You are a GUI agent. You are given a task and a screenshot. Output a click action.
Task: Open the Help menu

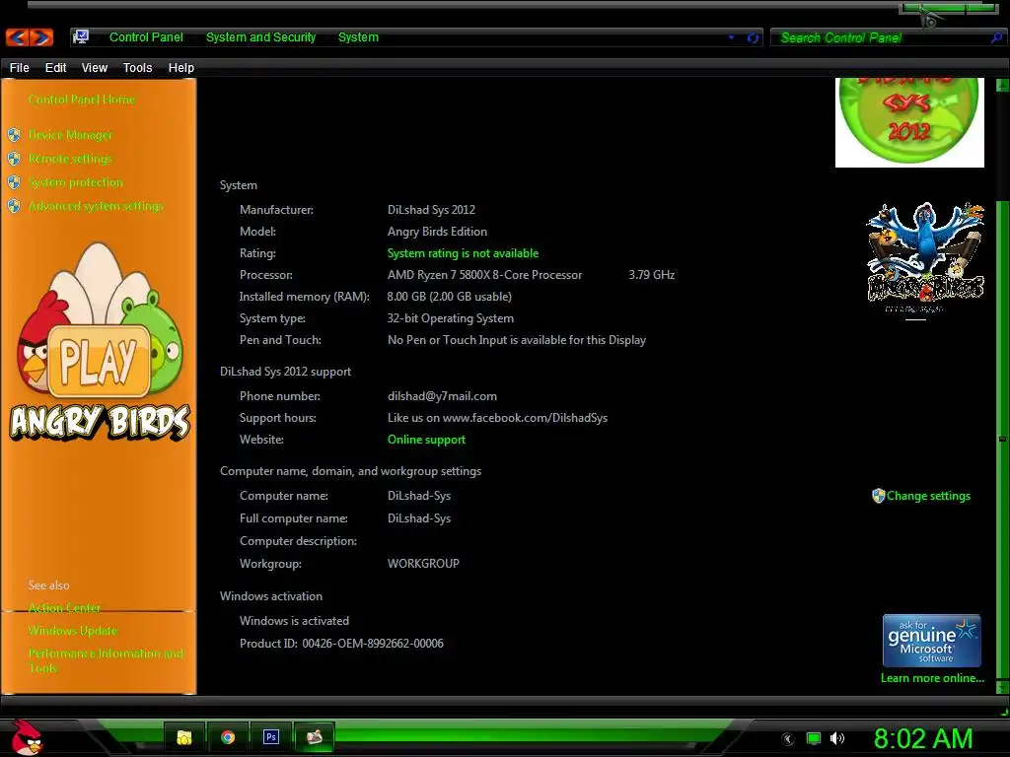[x=181, y=68]
